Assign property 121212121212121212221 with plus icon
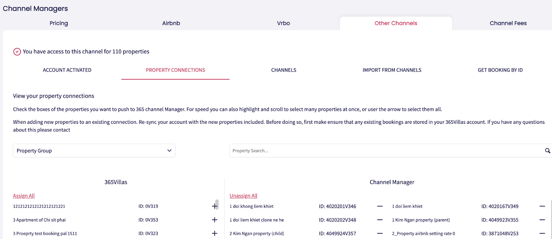This screenshot has width=552, height=239. click(214, 206)
